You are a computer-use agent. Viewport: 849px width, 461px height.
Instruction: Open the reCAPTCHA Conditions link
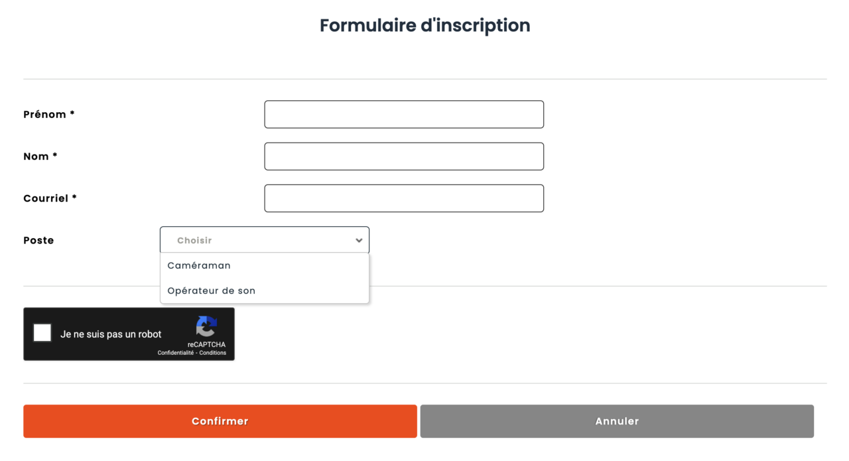[213, 353]
